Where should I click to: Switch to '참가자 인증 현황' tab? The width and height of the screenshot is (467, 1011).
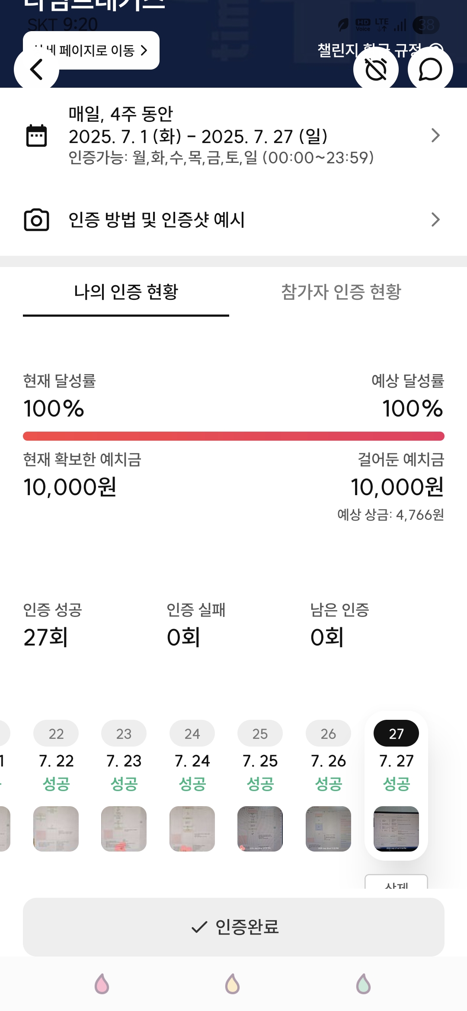(x=341, y=292)
